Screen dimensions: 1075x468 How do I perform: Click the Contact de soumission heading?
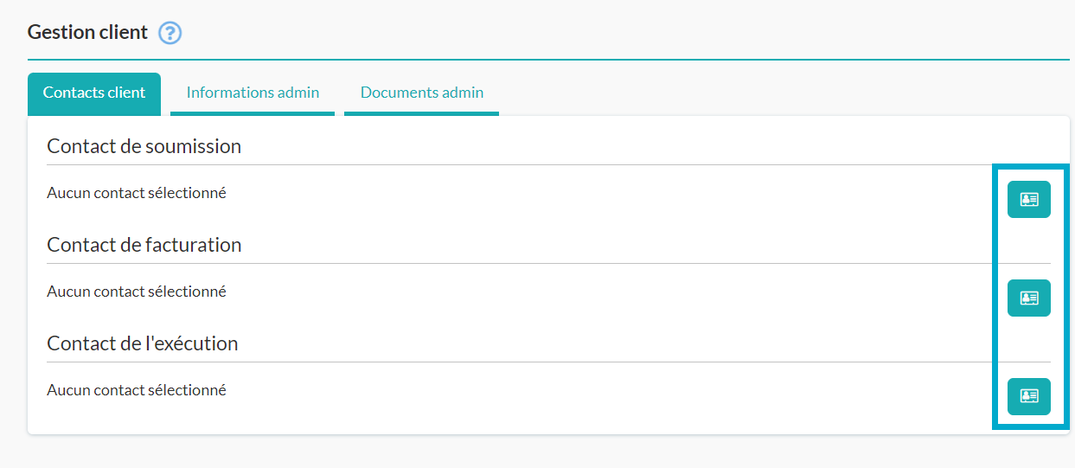144,146
